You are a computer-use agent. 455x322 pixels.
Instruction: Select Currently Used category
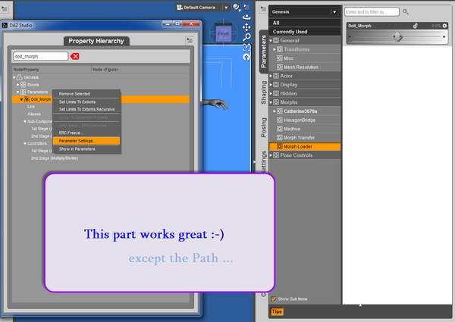click(x=305, y=32)
